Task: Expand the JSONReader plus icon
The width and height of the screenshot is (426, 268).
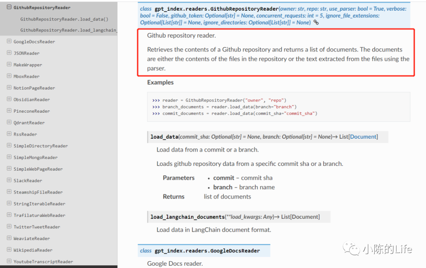Action: click(x=9, y=53)
